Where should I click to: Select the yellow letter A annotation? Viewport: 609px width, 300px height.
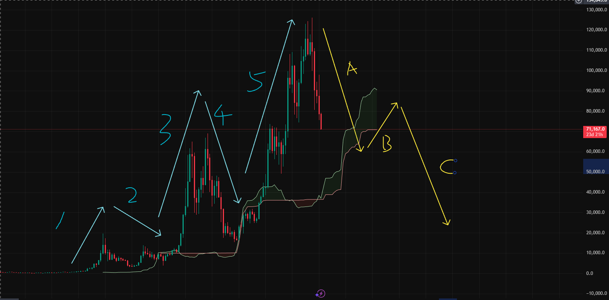point(352,69)
